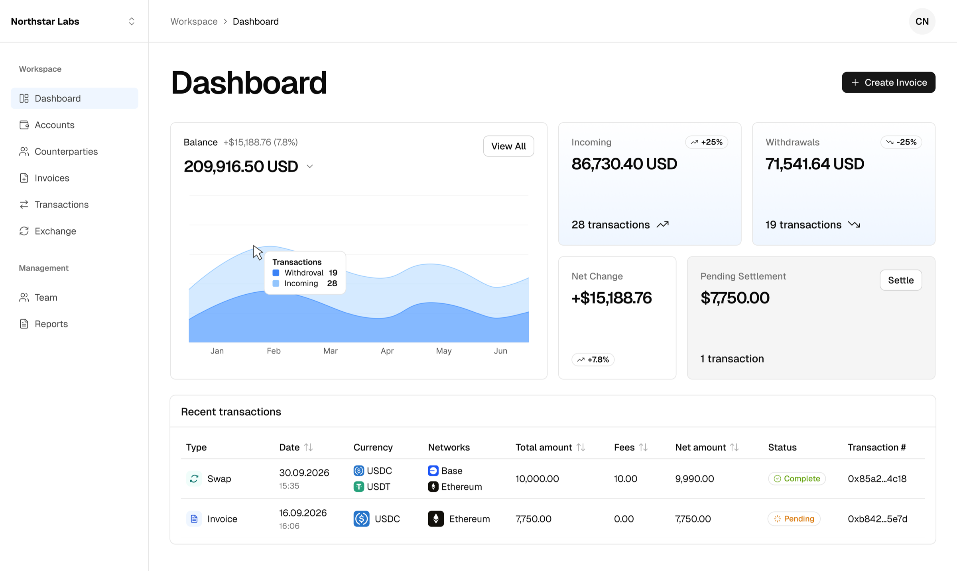The image size is (957, 571).
Task: Click transaction hash 0x85a2…4c18
Action: (877, 479)
